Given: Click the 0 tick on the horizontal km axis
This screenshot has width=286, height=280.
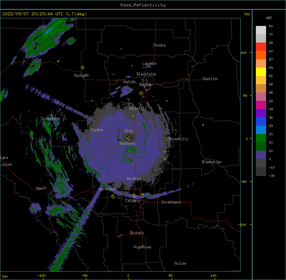Looking at the screenshot, I should click(128, 275).
